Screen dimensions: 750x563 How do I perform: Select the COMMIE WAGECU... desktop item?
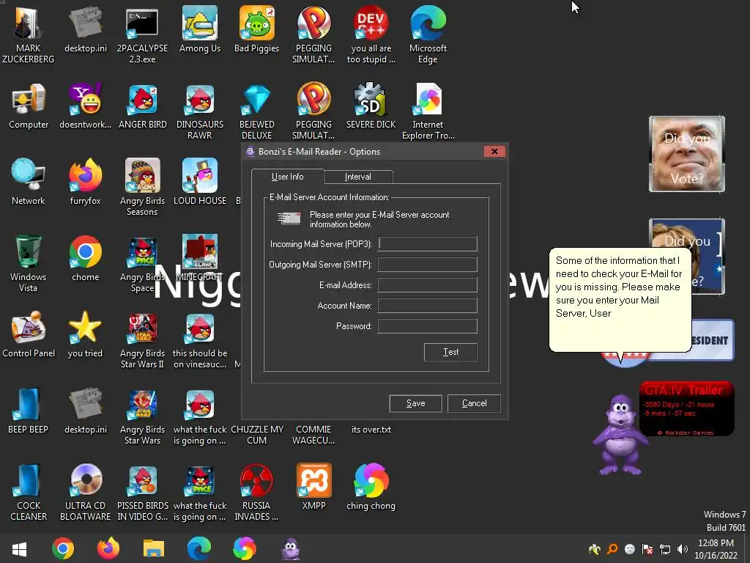[x=313, y=435]
